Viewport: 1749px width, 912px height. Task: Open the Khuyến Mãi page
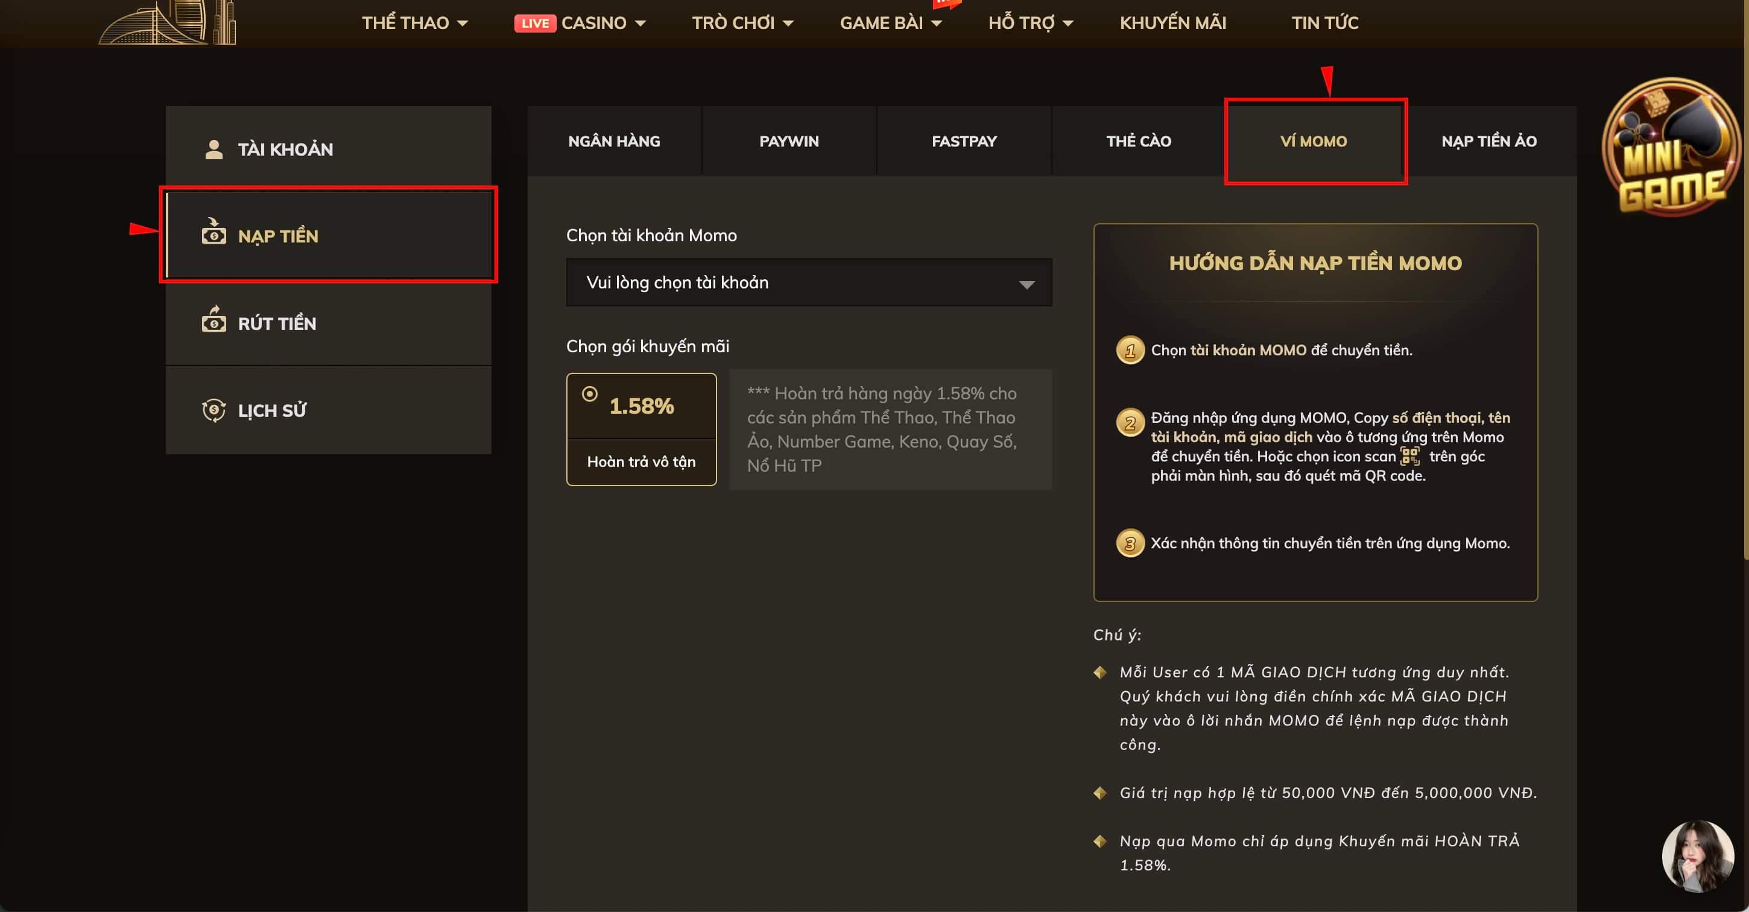click(1172, 23)
